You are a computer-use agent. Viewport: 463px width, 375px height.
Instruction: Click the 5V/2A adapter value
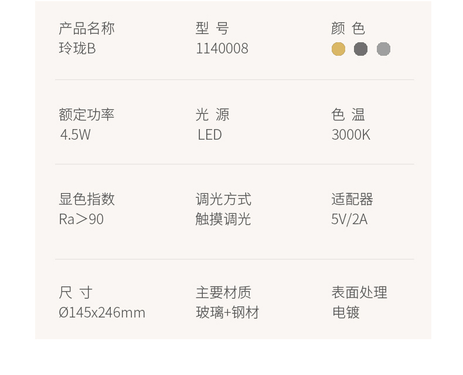click(x=349, y=219)
